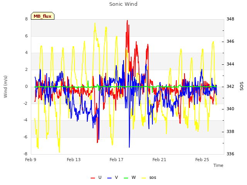Click the yellow sos legend color marker
The image size is (247, 185).
point(144,178)
